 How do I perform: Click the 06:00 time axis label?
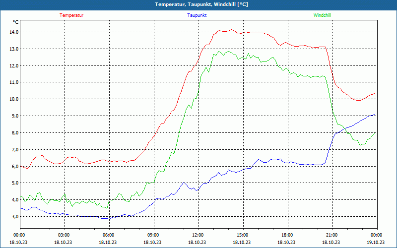tap(108, 235)
